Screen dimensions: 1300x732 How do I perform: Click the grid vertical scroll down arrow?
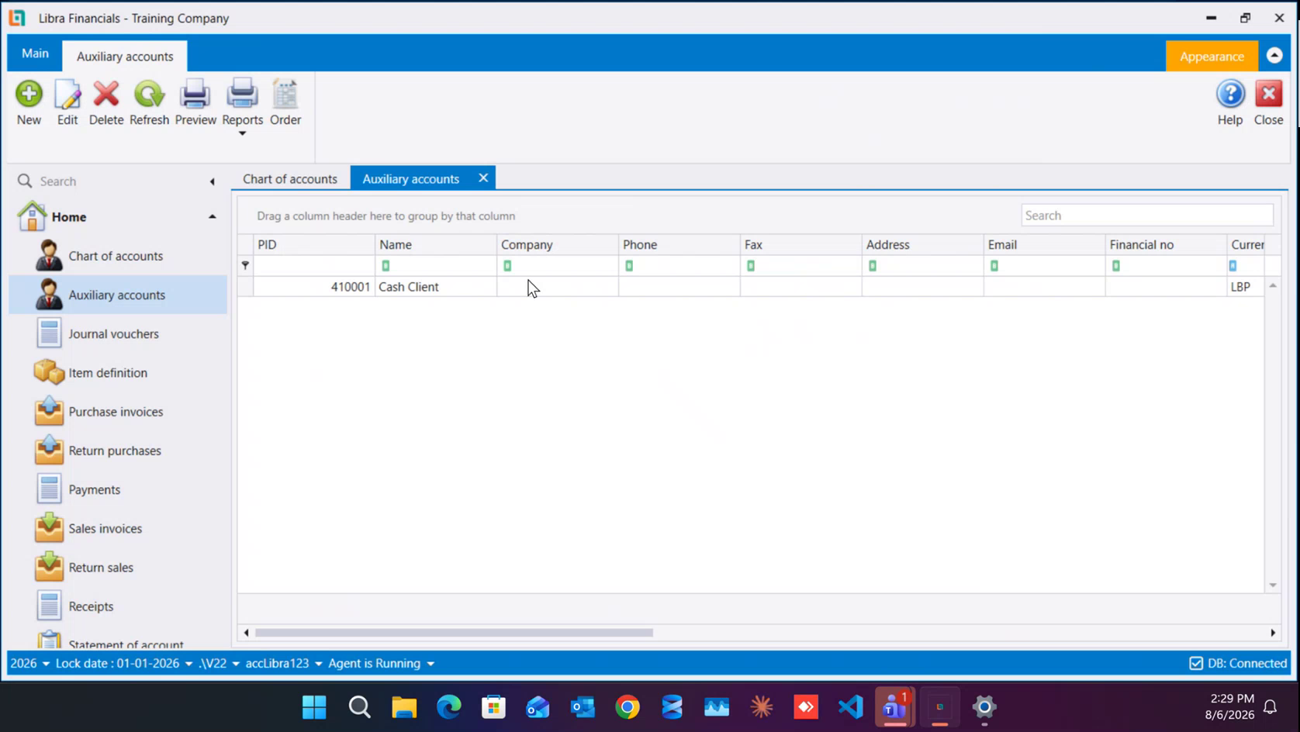(1273, 585)
